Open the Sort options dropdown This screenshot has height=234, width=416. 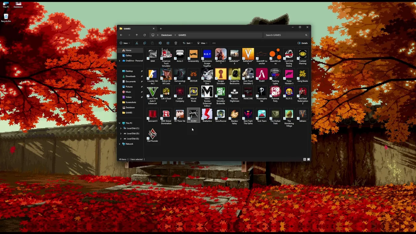(x=187, y=43)
